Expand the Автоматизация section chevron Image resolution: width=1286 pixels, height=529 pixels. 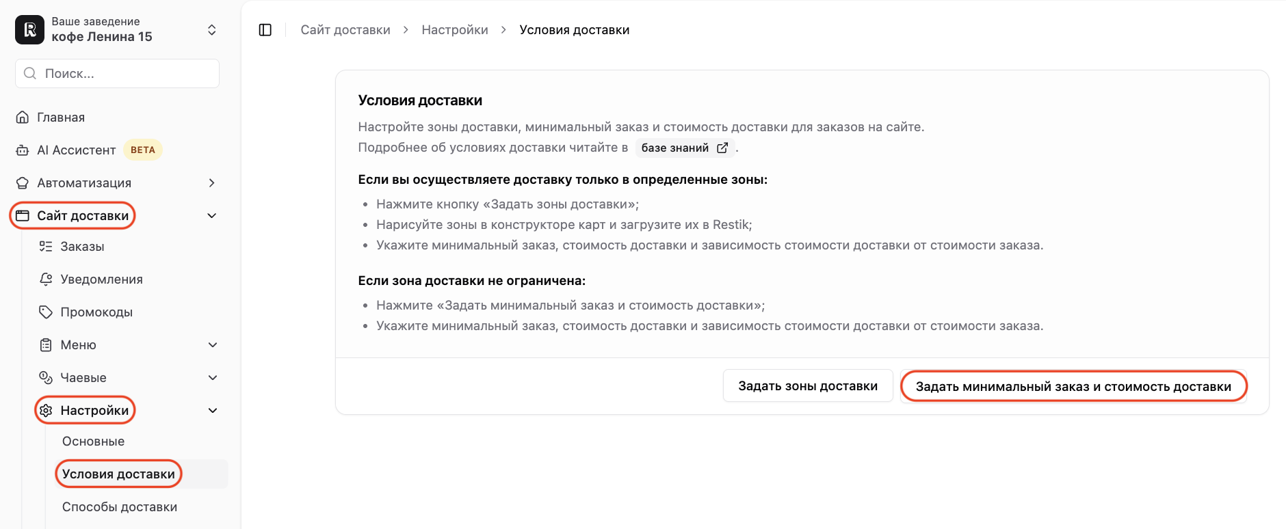(212, 183)
